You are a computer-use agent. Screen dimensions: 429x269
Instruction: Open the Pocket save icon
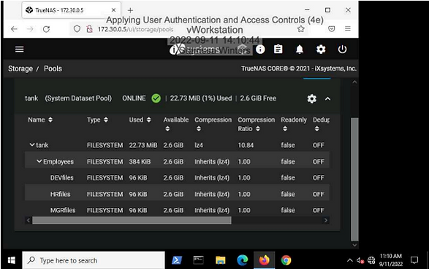tap(332, 28)
